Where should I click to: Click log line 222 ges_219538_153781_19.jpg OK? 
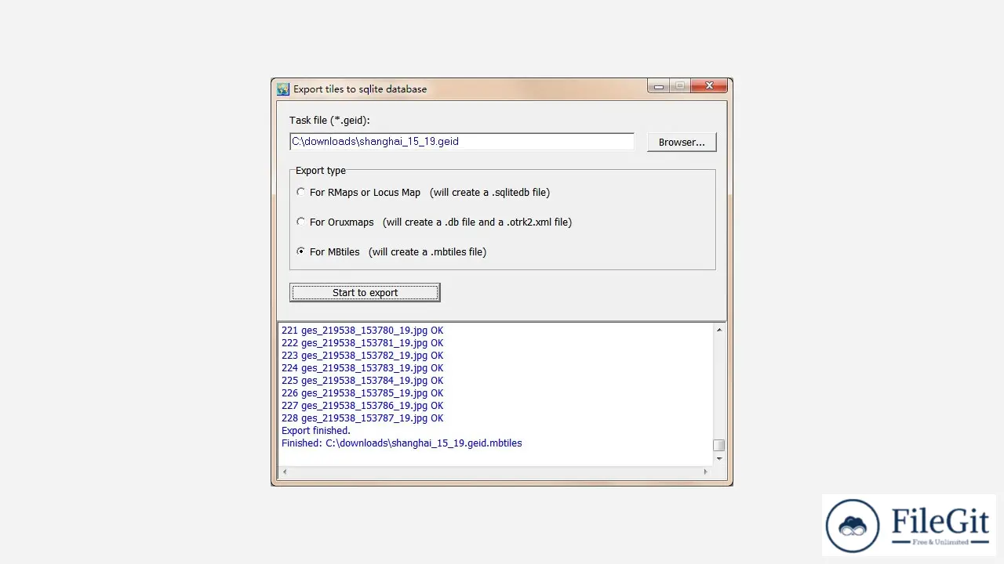(362, 343)
